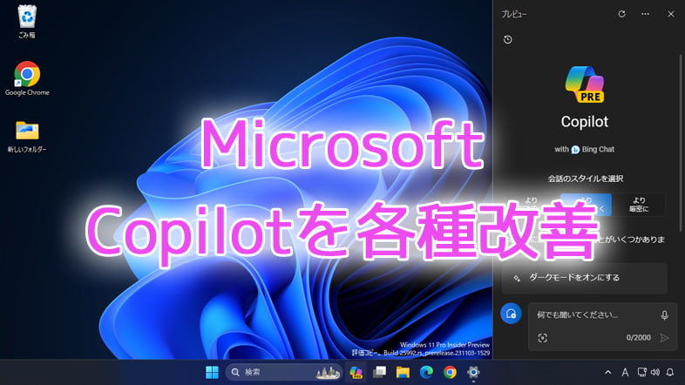Open volume control in system tray

click(x=655, y=372)
